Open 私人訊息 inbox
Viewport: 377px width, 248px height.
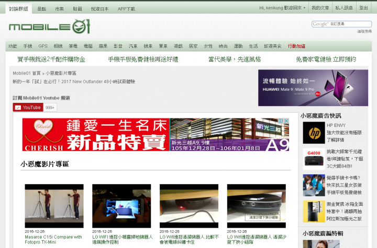[x=344, y=8]
